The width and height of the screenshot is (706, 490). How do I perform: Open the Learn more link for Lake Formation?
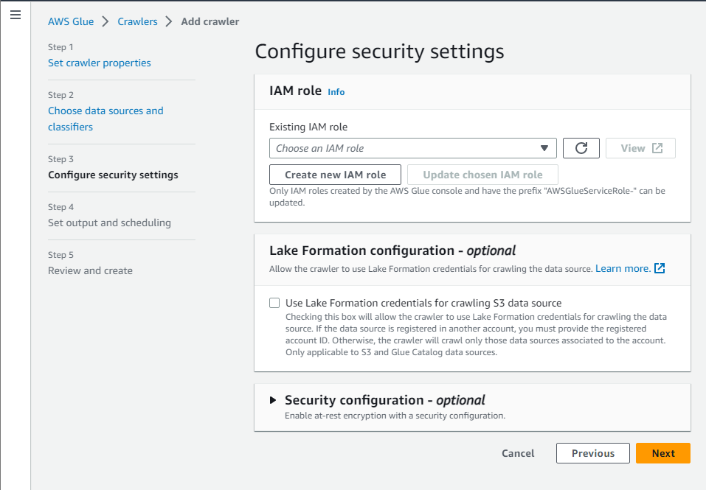pyautogui.click(x=623, y=268)
